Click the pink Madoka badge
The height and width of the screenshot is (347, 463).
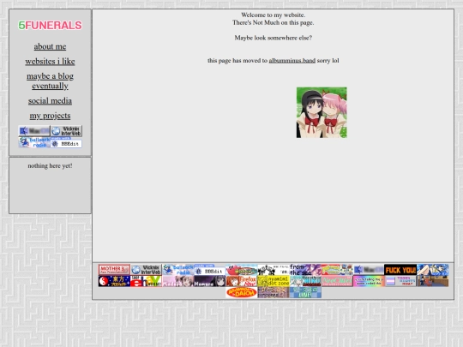pyautogui.click(x=178, y=281)
